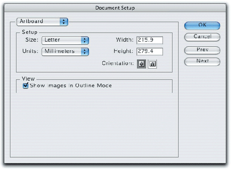Open the Size dropdown showing Letter
The height and width of the screenshot is (170, 231).
pos(65,40)
